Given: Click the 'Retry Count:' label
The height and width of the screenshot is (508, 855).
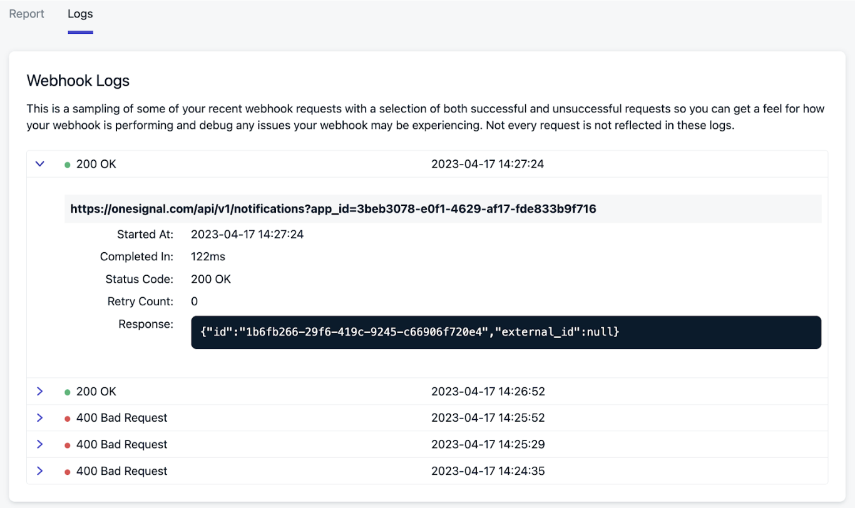Looking at the screenshot, I should (x=140, y=302).
